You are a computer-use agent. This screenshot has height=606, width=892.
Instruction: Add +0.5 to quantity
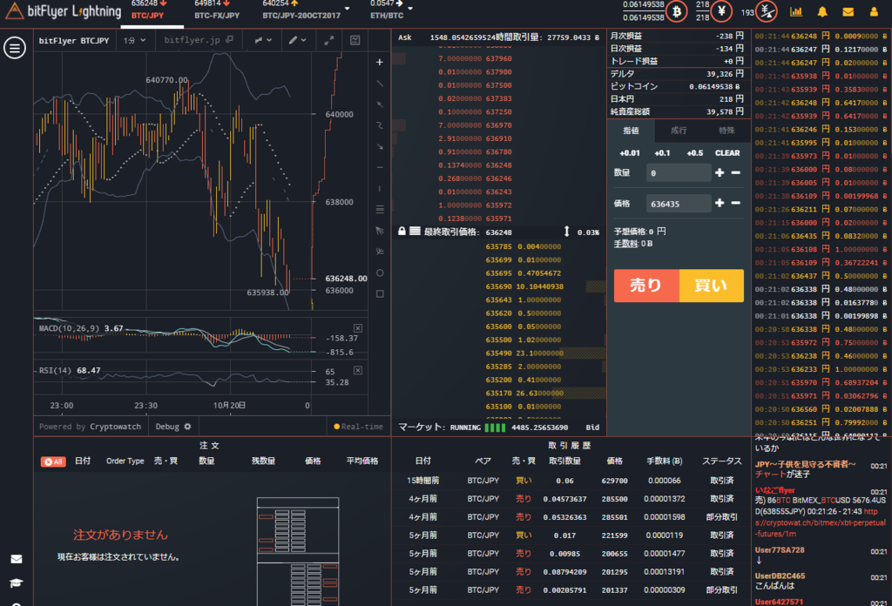coord(694,153)
